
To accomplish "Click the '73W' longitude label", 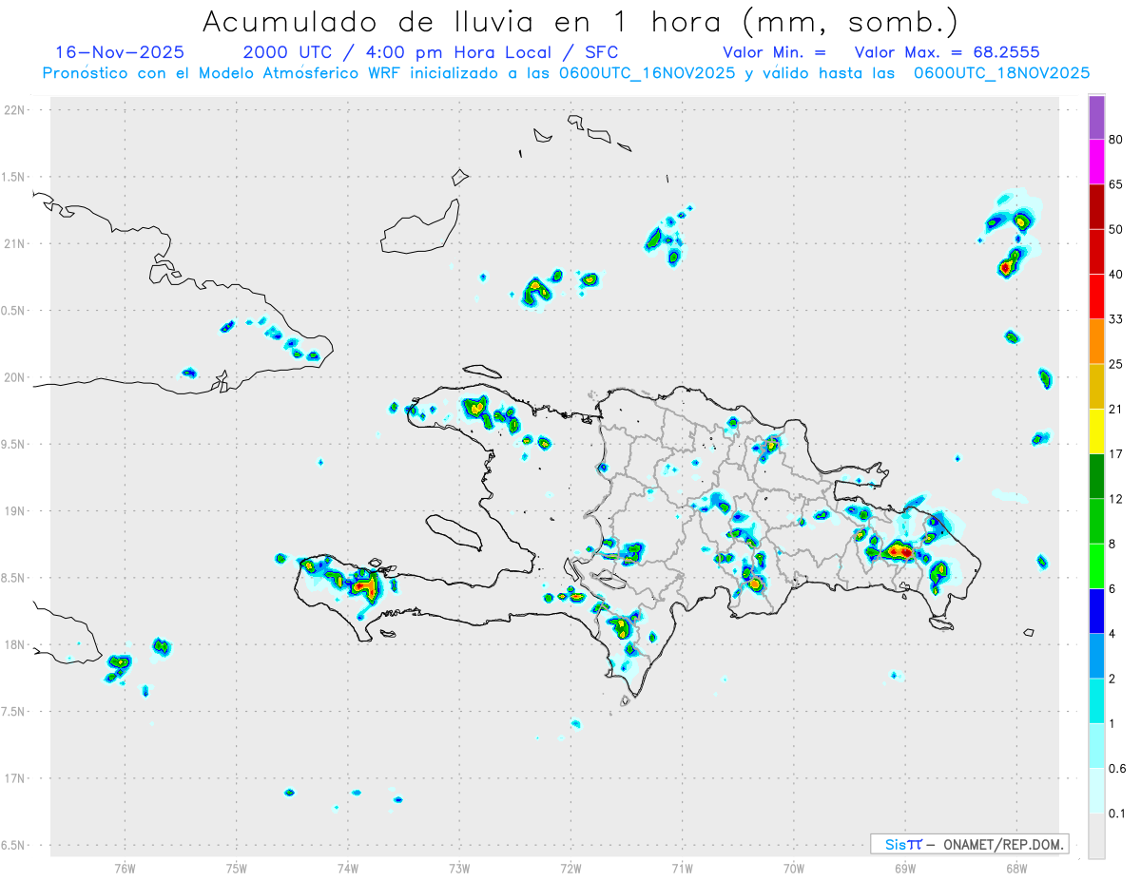I will (459, 869).
